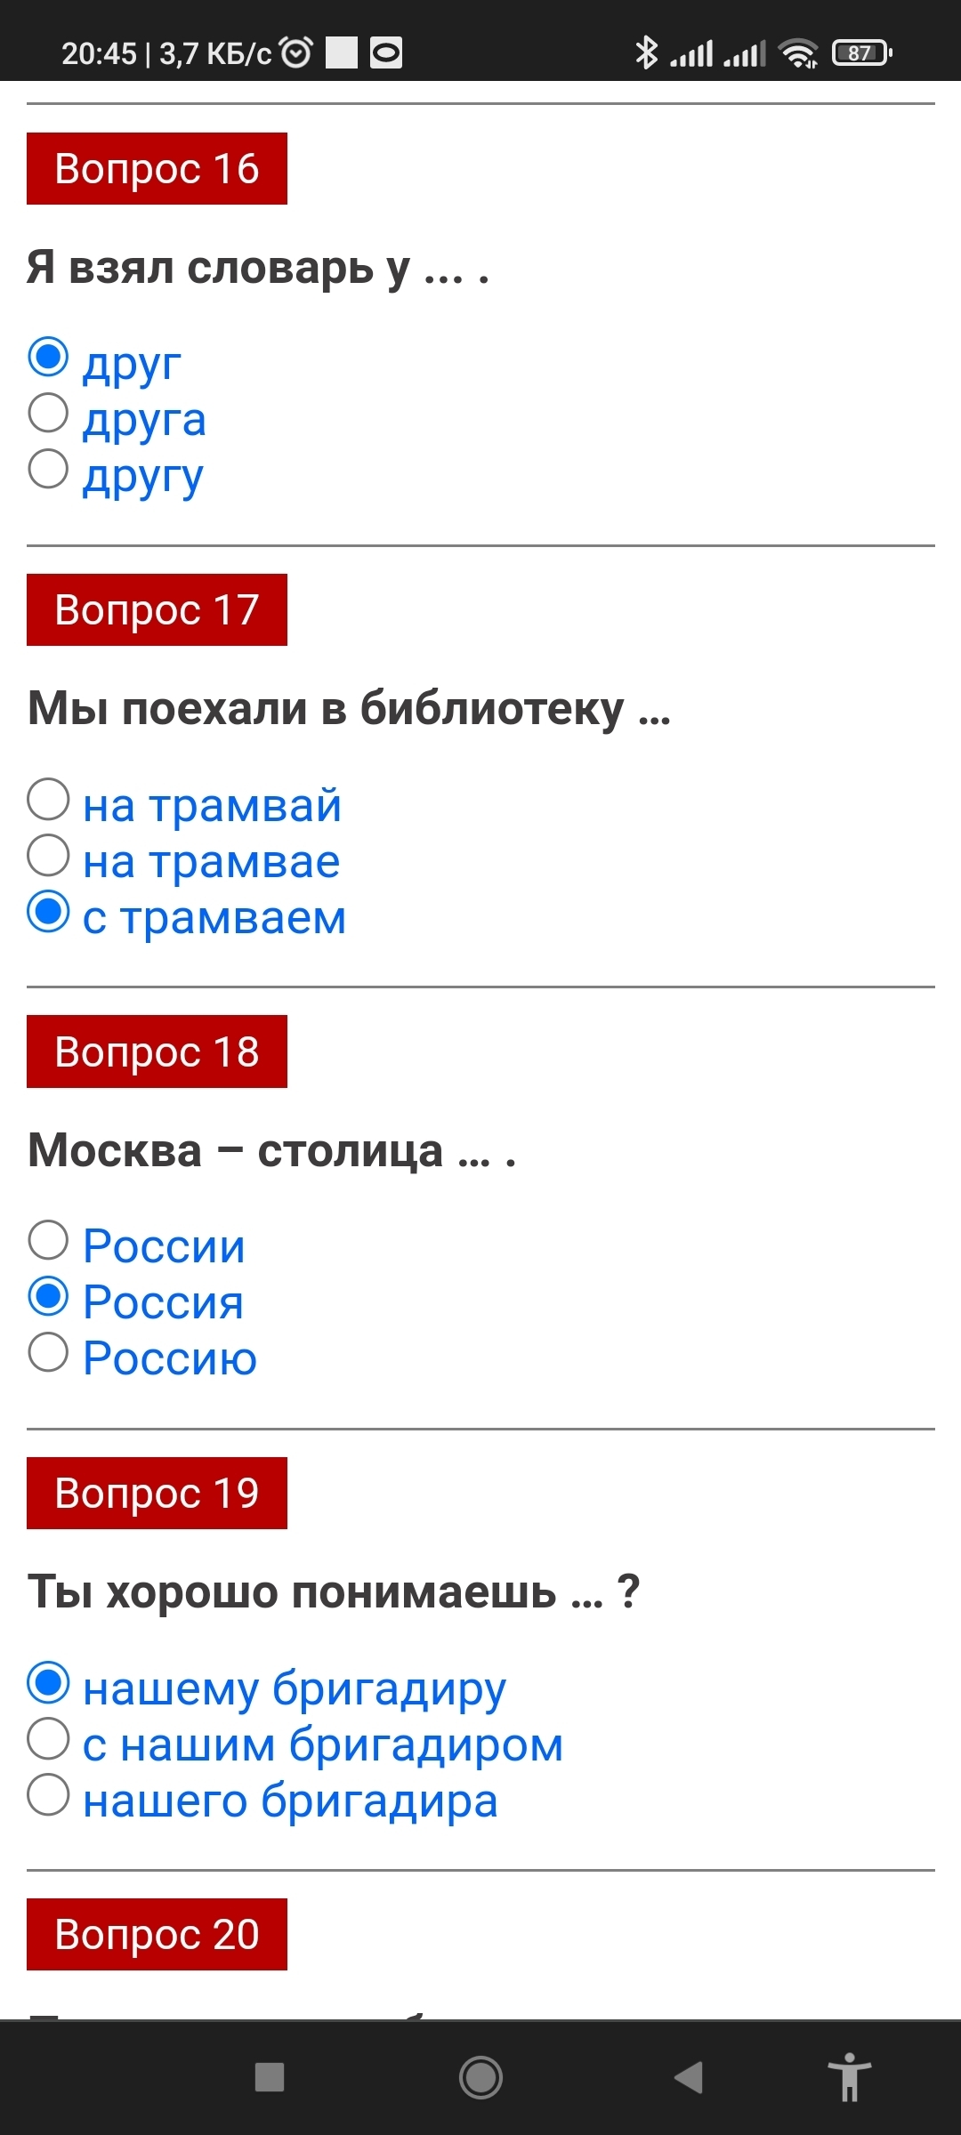Tap the battery indicator icon
Image resolution: width=961 pixels, height=2135 pixels.
861,53
